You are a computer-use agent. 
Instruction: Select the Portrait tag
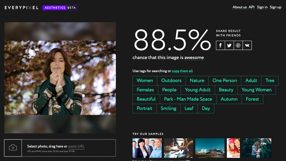[144, 108]
